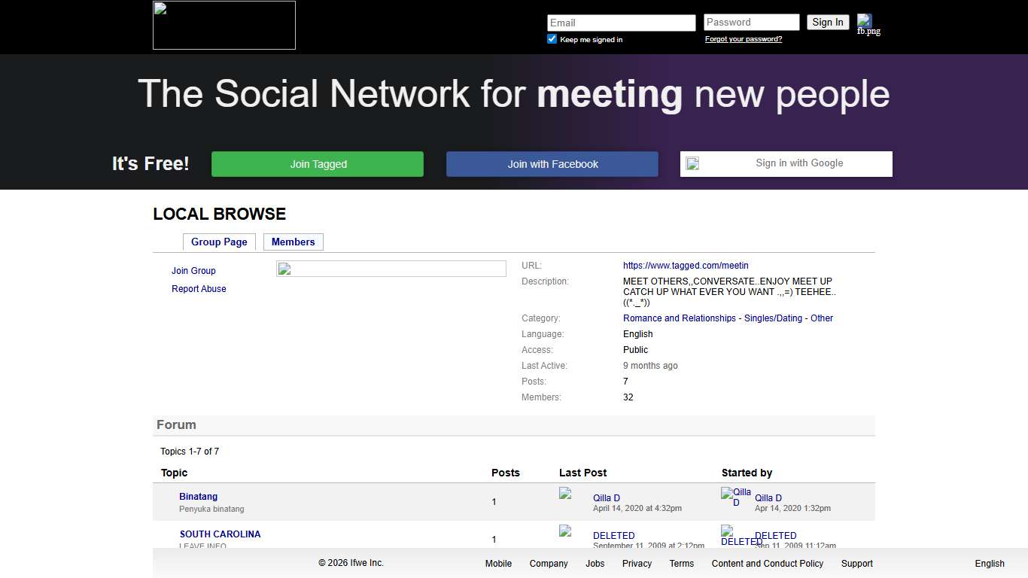Click the Tagged logo image in header
The height and width of the screenshot is (578, 1028).
pos(224,26)
